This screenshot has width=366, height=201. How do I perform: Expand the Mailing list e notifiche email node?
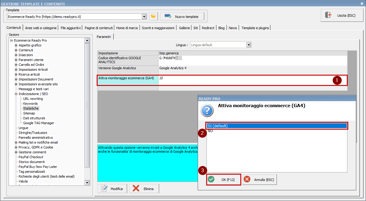(x=16, y=142)
